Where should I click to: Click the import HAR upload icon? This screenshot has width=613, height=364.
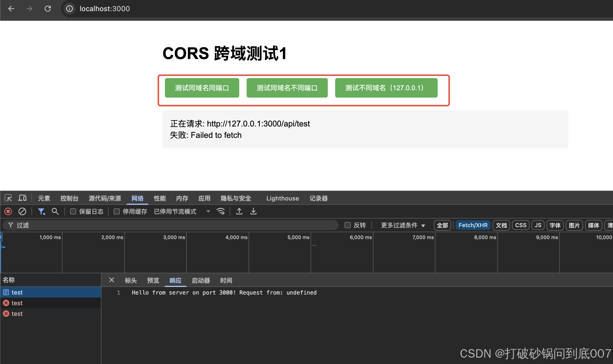click(x=239, y=211)
